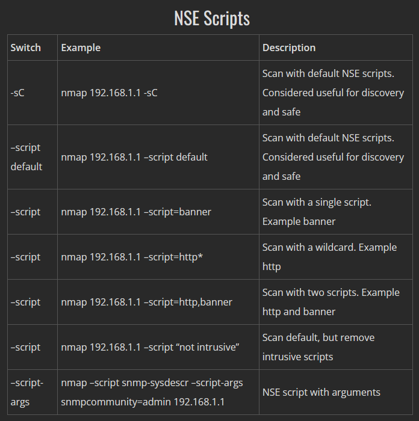Click the 'NSE script with arguments' description
Viewport: 419px width, 421px height.
[321, 392]
